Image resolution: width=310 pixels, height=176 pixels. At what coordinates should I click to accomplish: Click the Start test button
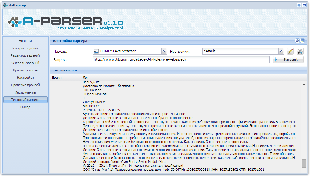(288, 59)
